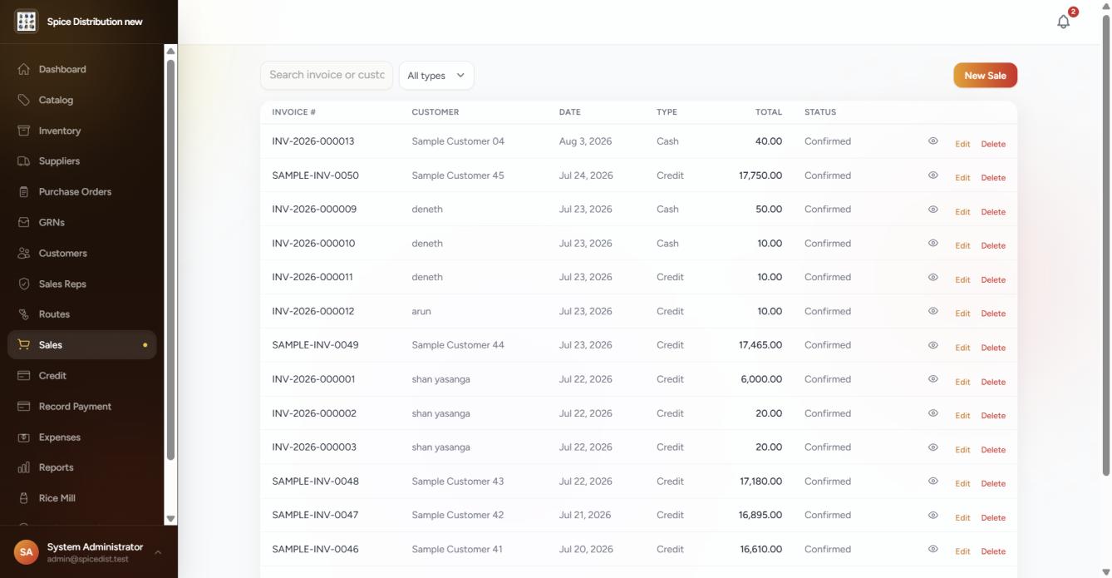Image resolution: width=1112 pixels, height=578 pixels.
Task: View invoice INV-2026-000001 with eye icon
Action: 932,379
